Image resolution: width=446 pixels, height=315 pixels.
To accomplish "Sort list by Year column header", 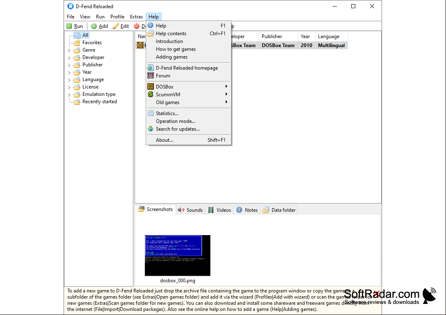I will [x=306, y=36].
